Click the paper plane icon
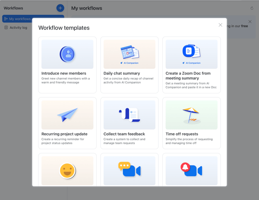Viewport: 259px width, 200px height. pos(67,115)
